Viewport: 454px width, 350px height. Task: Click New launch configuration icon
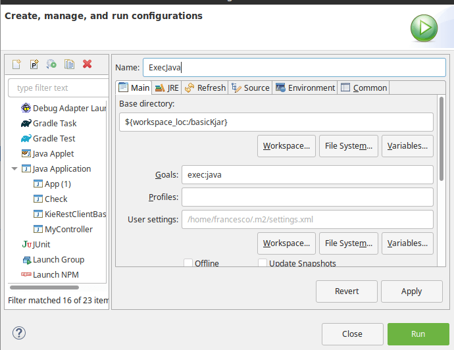coord(17,64)
